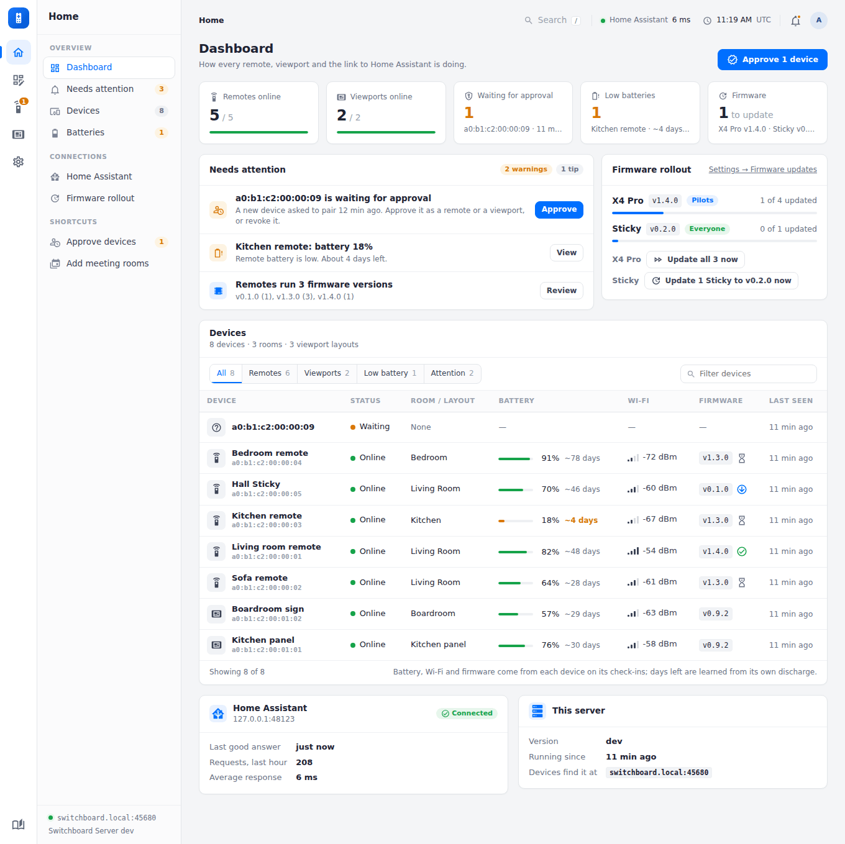845x844 pixels.
Task: Click update-available icon on Hall Sticky row
Action: (x=742, y=489)
